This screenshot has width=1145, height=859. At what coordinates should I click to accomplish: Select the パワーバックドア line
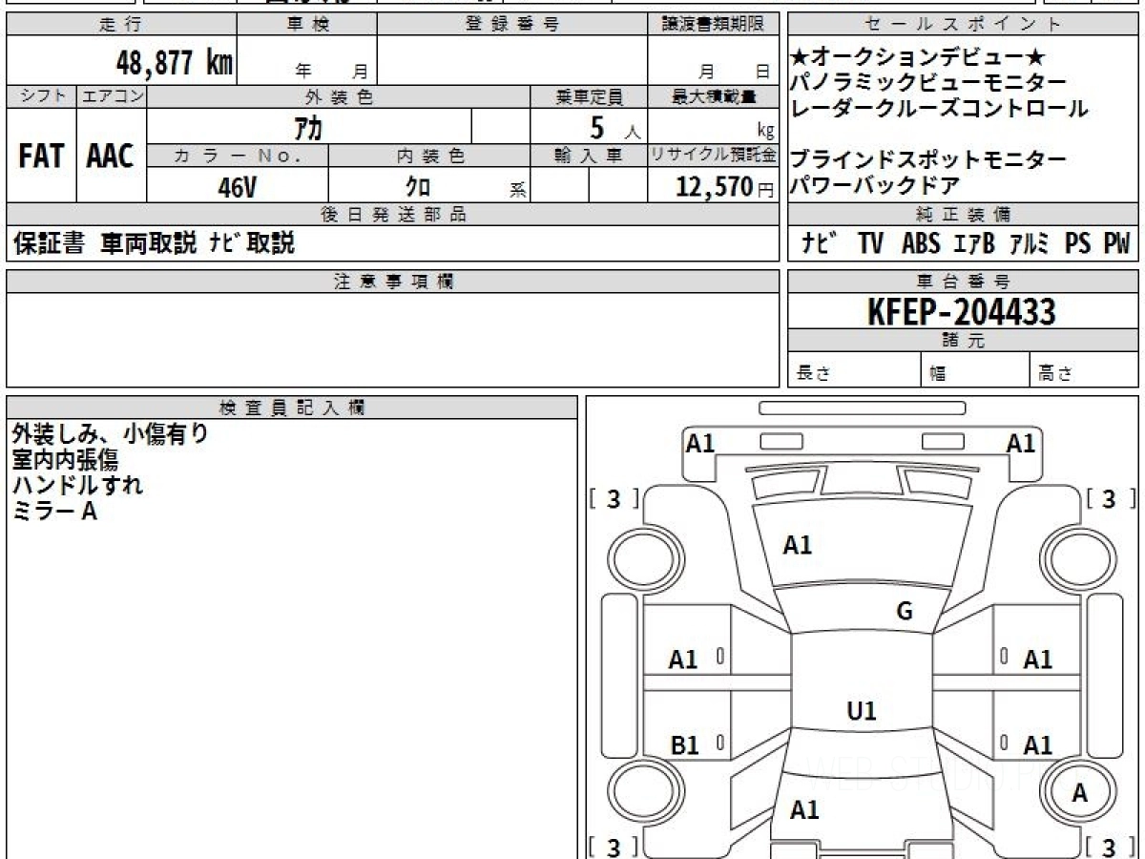[x=876, y=184]
